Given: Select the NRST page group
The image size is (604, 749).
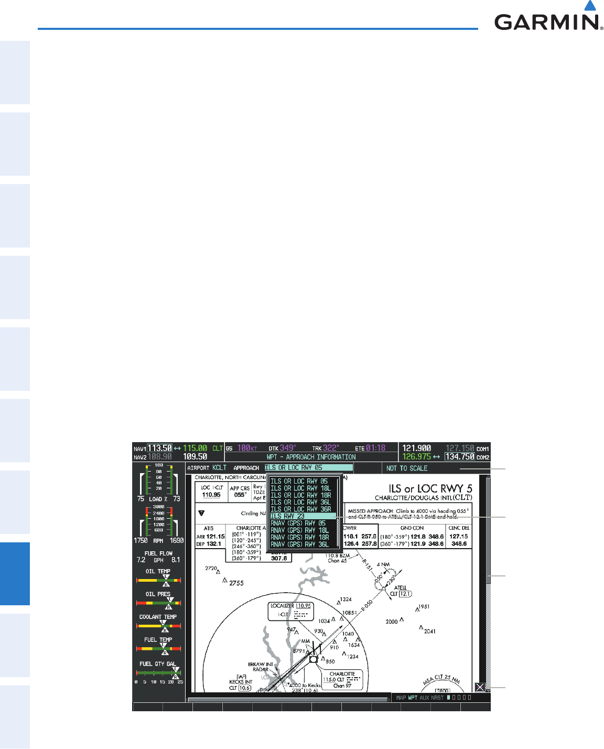Looking at the screenshot, I should (x=437, y=698).
